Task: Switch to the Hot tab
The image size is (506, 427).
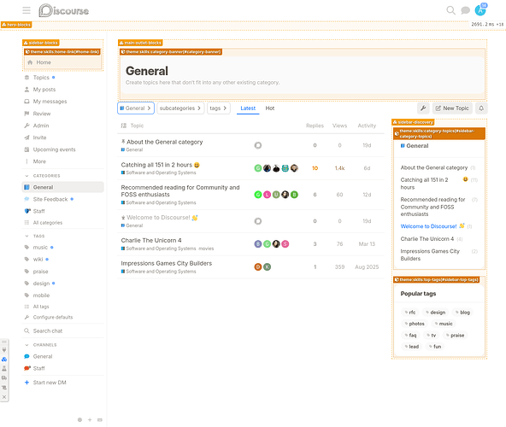Action: point(270,108)
